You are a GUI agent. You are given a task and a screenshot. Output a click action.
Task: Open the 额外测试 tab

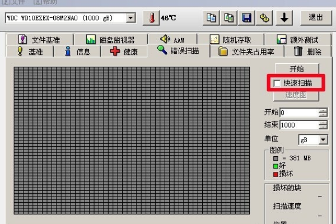click(x=298, y=40)
